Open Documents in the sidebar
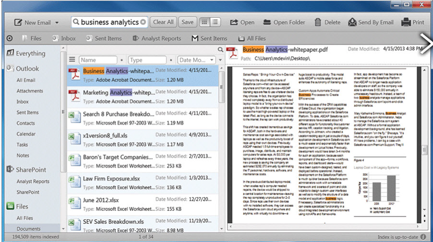 [x=28, y=229]
